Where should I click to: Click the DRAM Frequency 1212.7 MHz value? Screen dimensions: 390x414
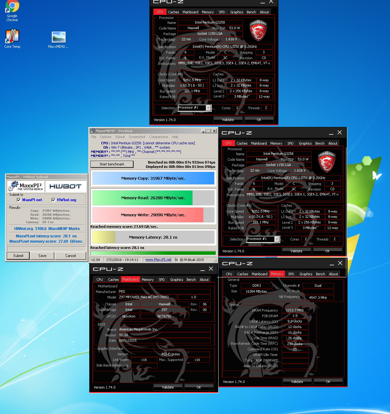[295, 310]
